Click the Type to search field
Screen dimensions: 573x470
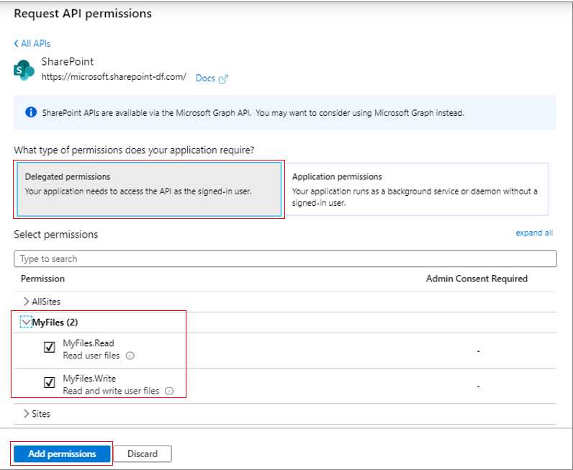pyautogui.click(x=285, y=259)
